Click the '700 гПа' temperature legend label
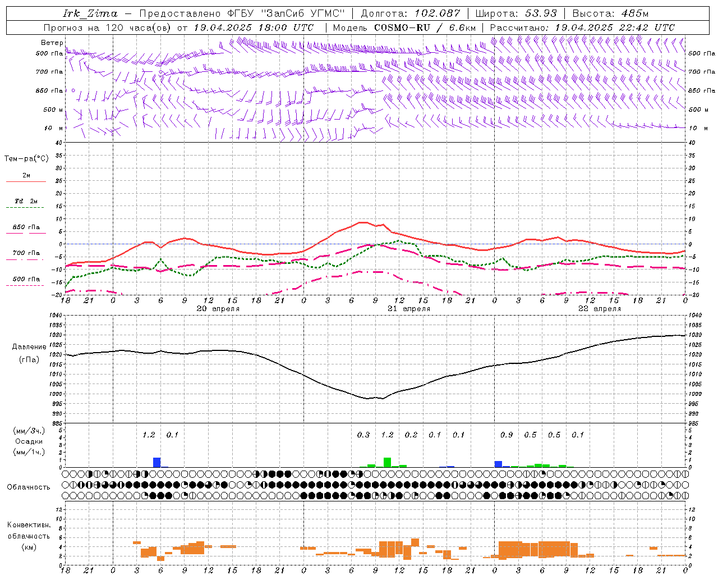Image resolution: width=718 pixels, height=575 pixels. tap(26, 253)
